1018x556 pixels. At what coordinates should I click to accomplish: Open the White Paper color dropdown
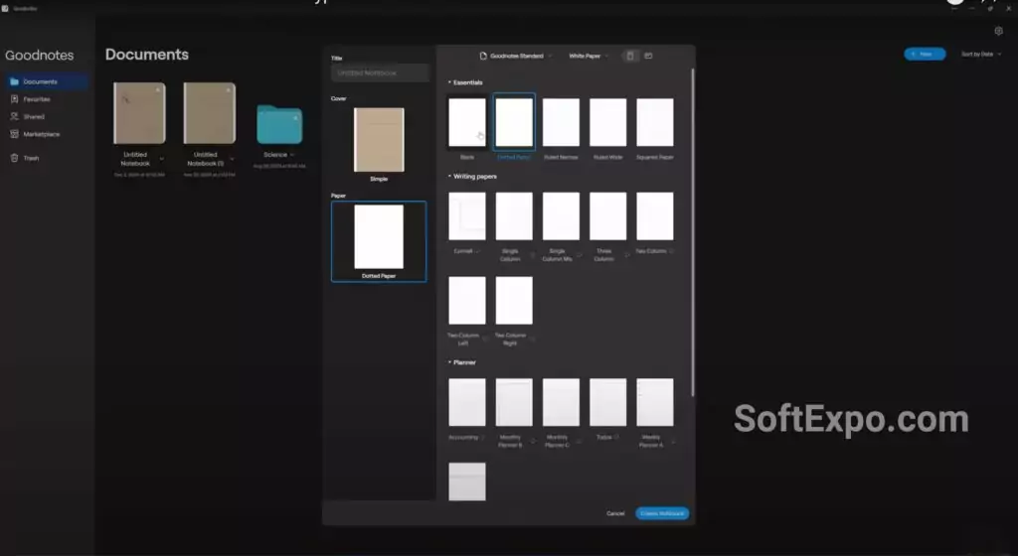589,56
